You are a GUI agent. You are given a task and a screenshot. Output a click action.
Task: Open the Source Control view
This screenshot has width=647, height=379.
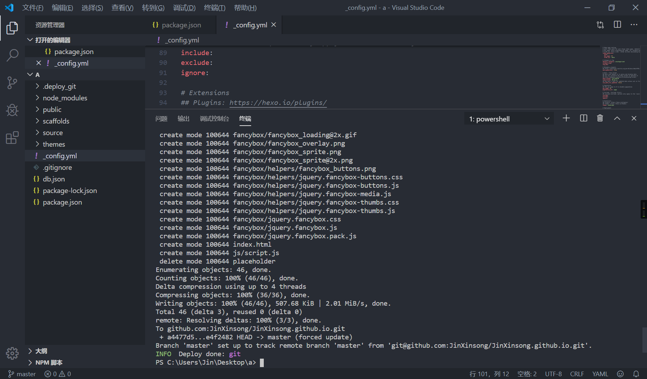click(12, 83)
